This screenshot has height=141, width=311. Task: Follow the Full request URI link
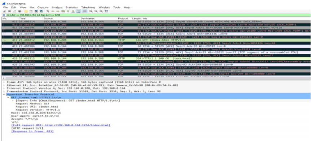click(61, 125)
